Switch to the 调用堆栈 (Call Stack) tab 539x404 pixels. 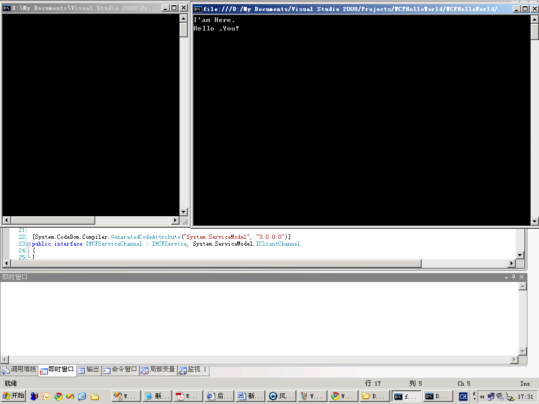tap(19, 370)
